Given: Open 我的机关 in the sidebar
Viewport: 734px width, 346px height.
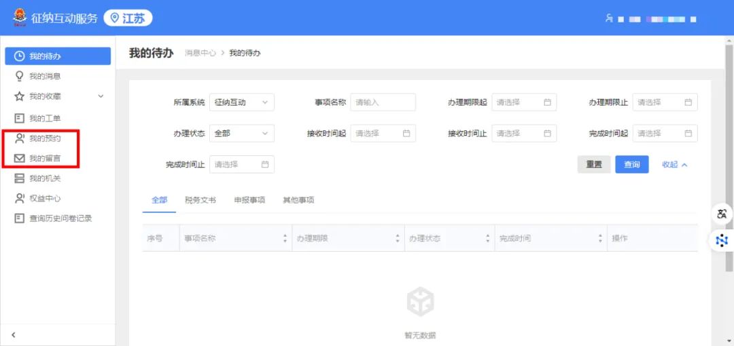Looking at the screenshot, I should (45, 178).
